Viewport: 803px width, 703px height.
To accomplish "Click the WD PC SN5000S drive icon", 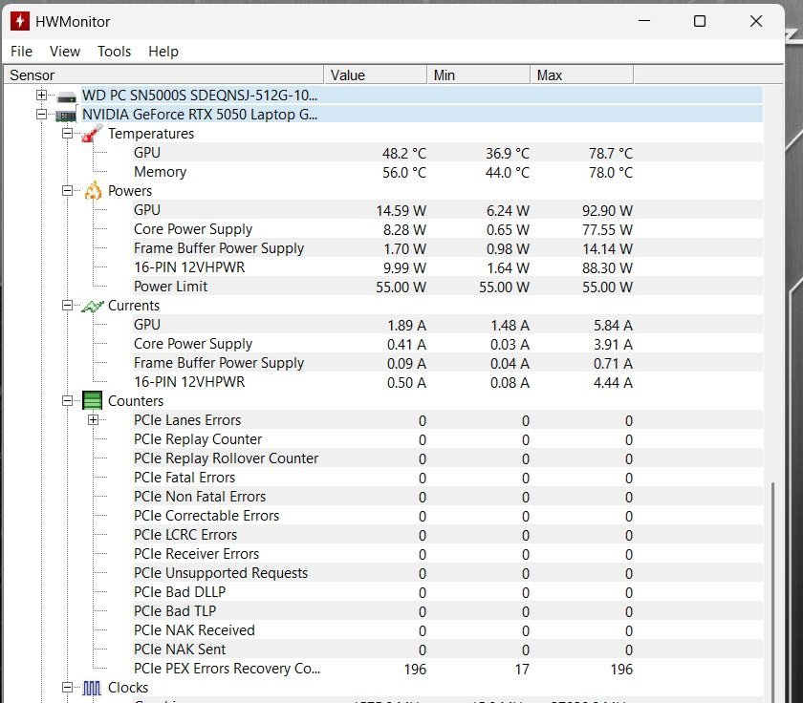I will coord(66,96).
